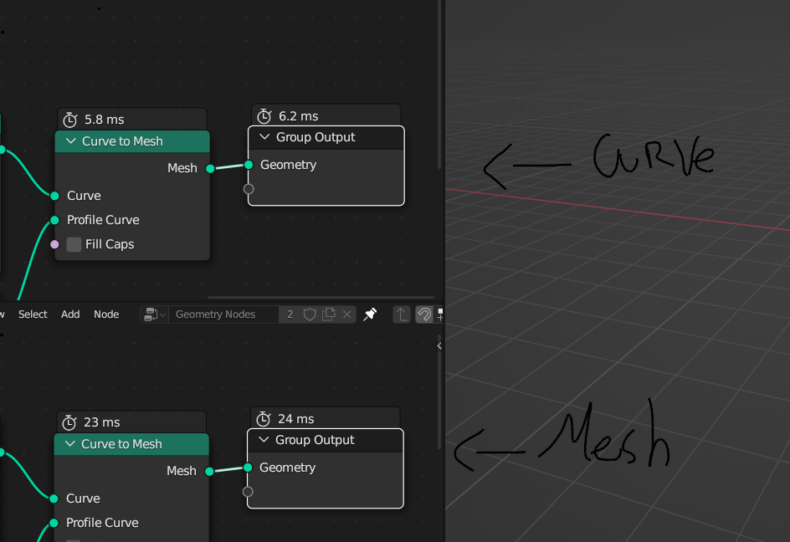This screenshot has width=790, height=542.
Task: Click Profile Curve socket on bottom node
Action: coord(54,523)
